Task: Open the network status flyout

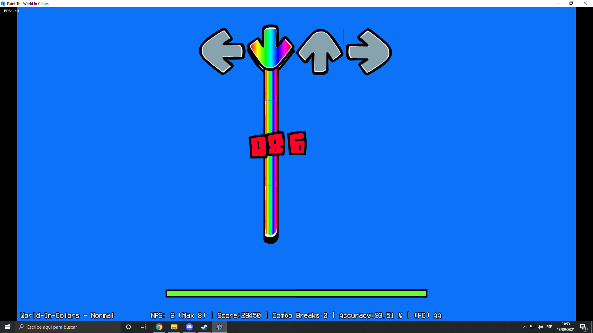Action: 532,327
